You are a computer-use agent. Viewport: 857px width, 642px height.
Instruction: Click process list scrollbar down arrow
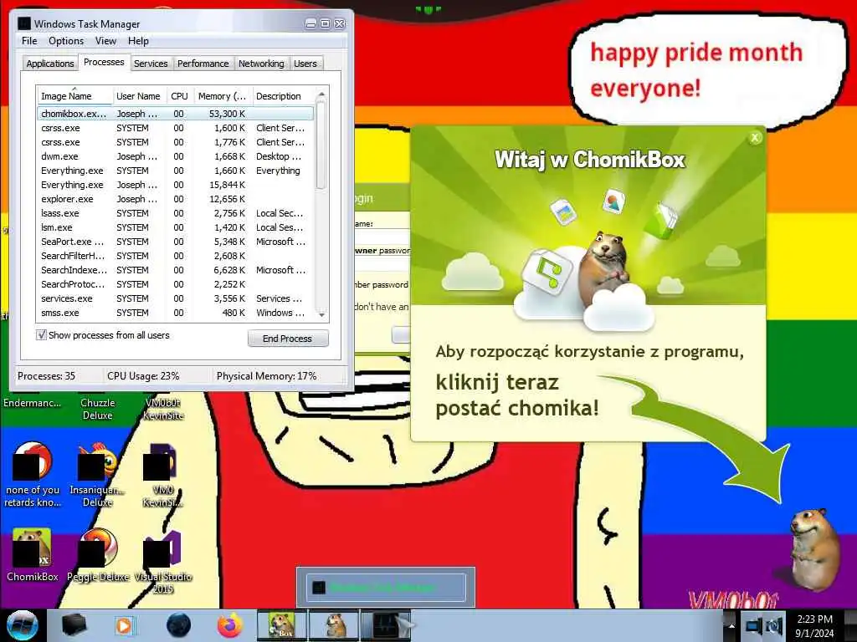[x=321, y=314]
